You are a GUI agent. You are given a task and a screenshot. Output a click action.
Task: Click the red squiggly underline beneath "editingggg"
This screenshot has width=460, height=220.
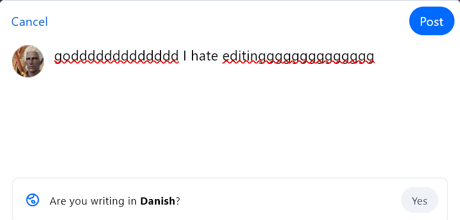298,63
